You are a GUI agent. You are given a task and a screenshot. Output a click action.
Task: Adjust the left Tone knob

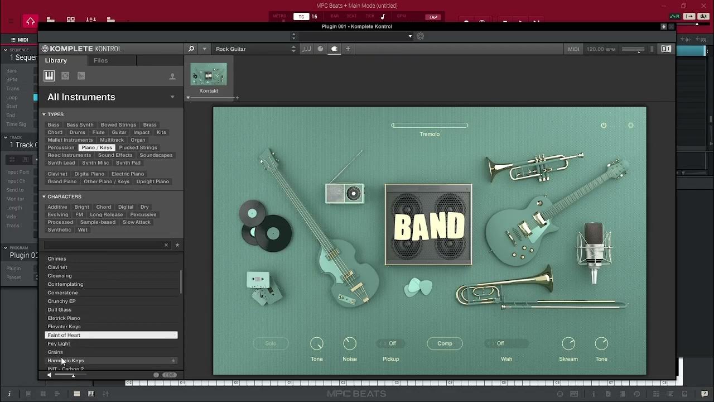pos(316,343)
